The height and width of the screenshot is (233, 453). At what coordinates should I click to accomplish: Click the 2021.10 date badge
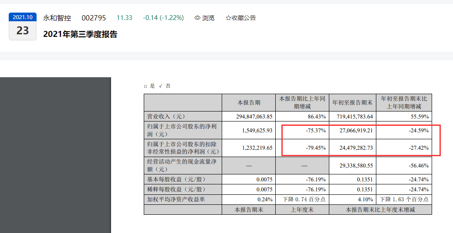[x=23, y=17]
